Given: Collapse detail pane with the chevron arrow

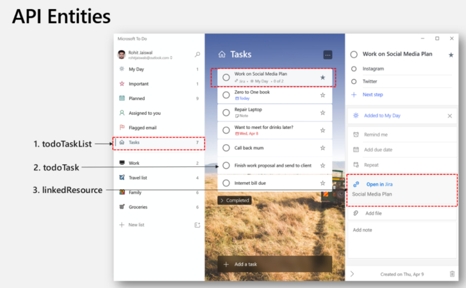Looking at the screenshot, I should [352, 273].
